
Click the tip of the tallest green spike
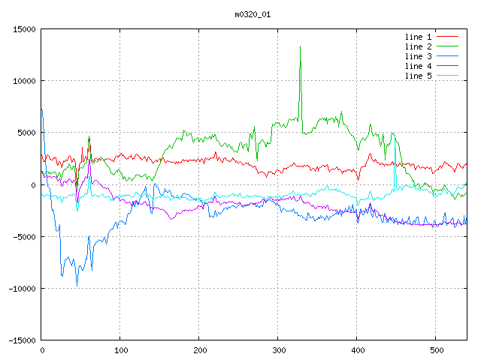[300, 46]
